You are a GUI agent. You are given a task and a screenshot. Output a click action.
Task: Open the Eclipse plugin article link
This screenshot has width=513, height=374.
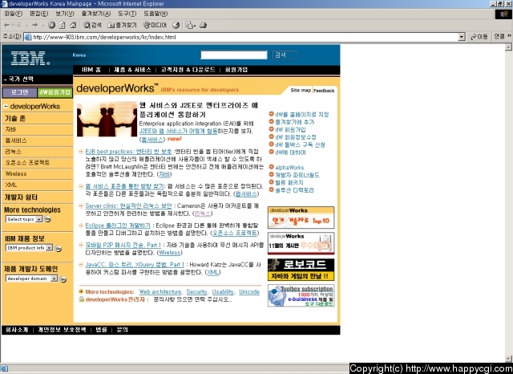(118, 226)
